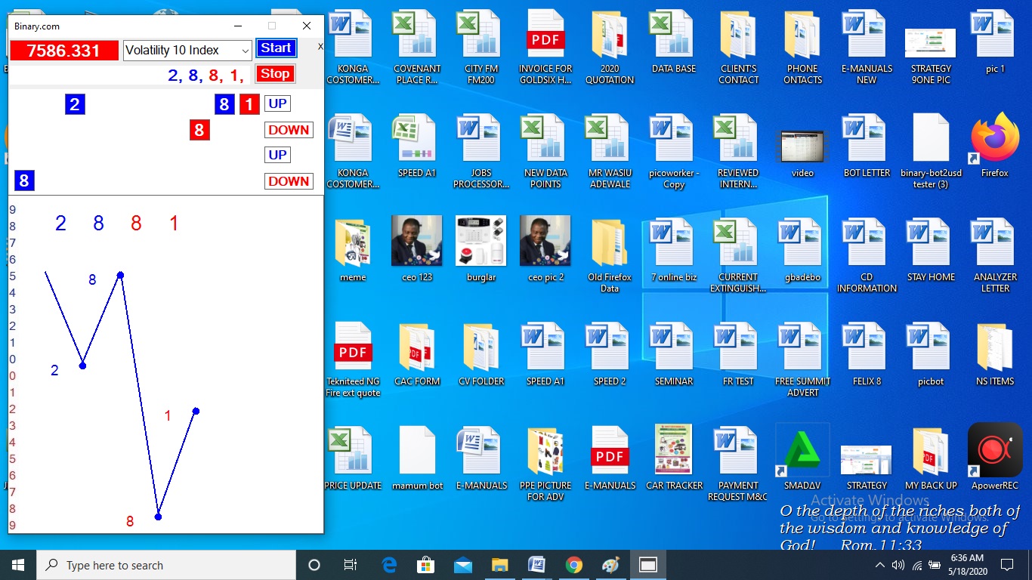1032x580 pixels.
Task: Open the pic 1 Word document
Action: tap(995, 42)
